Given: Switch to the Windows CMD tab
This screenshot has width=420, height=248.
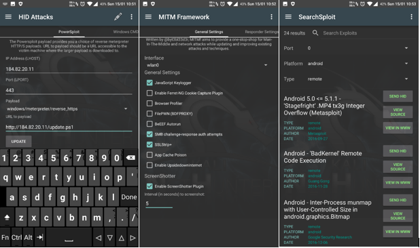Looking at the screenshot, I should [x=125, y=32].
